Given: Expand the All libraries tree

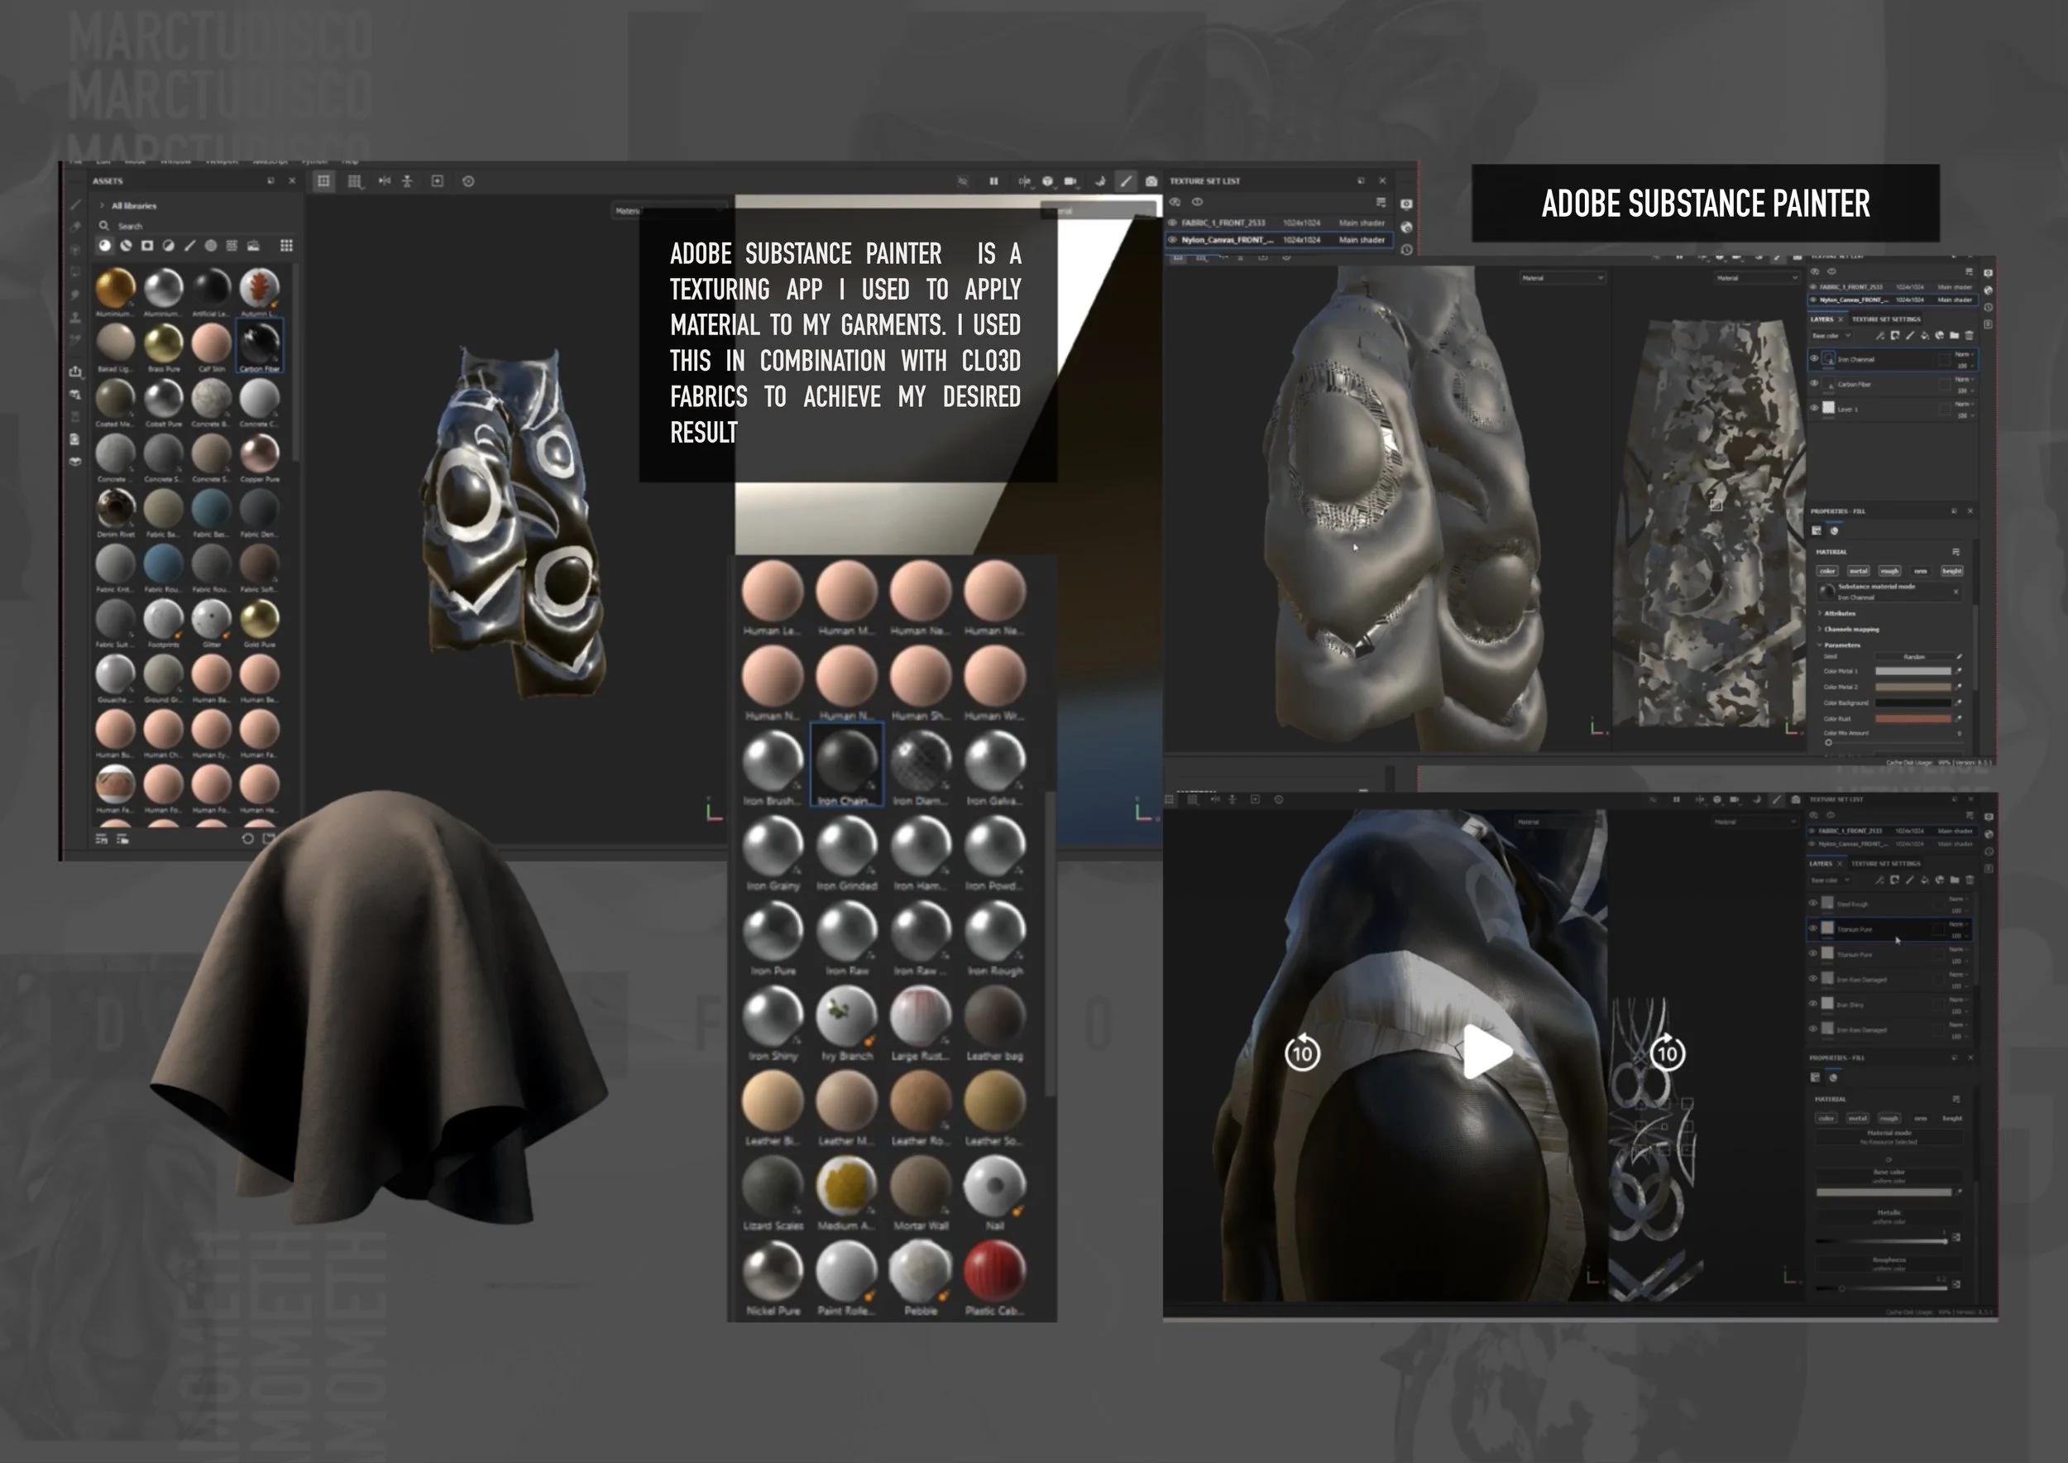Looking at the screenshot, I should [102, 205].
